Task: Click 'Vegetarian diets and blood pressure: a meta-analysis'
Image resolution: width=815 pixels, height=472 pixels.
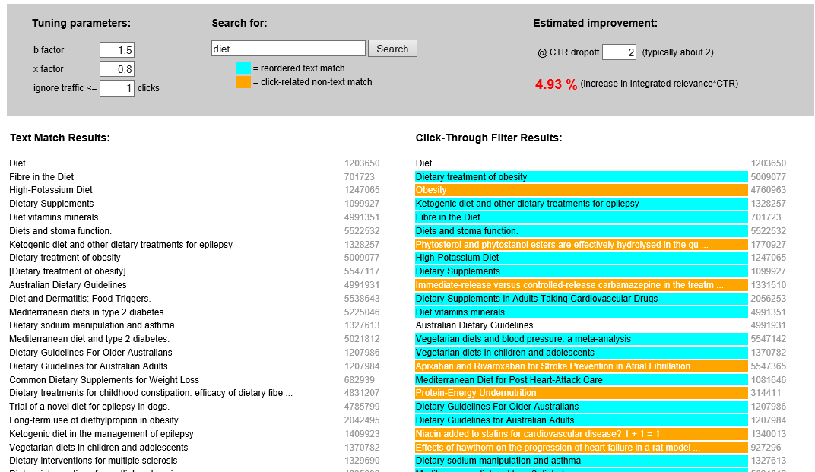Action: pyautogui.click(x=523, y=339)
